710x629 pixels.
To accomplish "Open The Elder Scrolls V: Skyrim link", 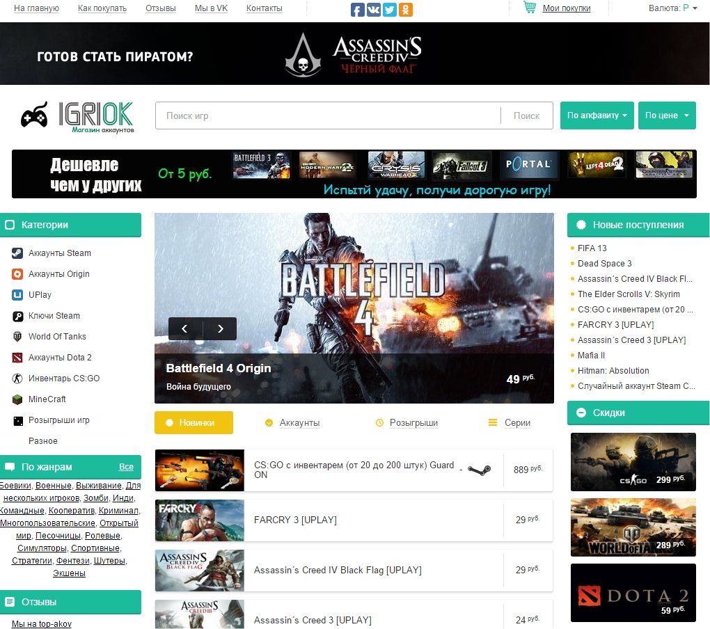I will (x=629, y=294).
